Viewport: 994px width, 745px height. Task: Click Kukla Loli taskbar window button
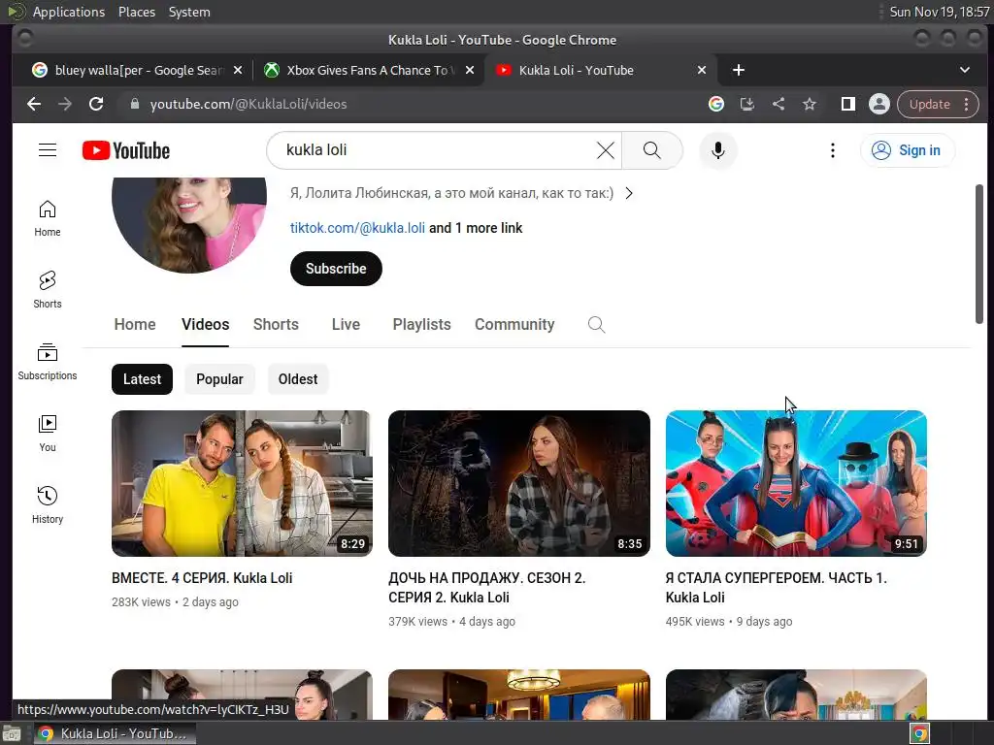point(115,733)
